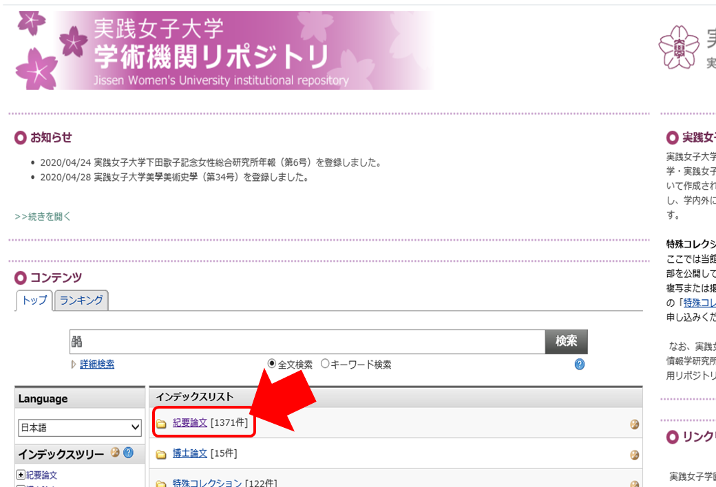Open the 特殊コレクション link in the index list
The height and width of the screenshot is (487, 716).
(207, 482)
